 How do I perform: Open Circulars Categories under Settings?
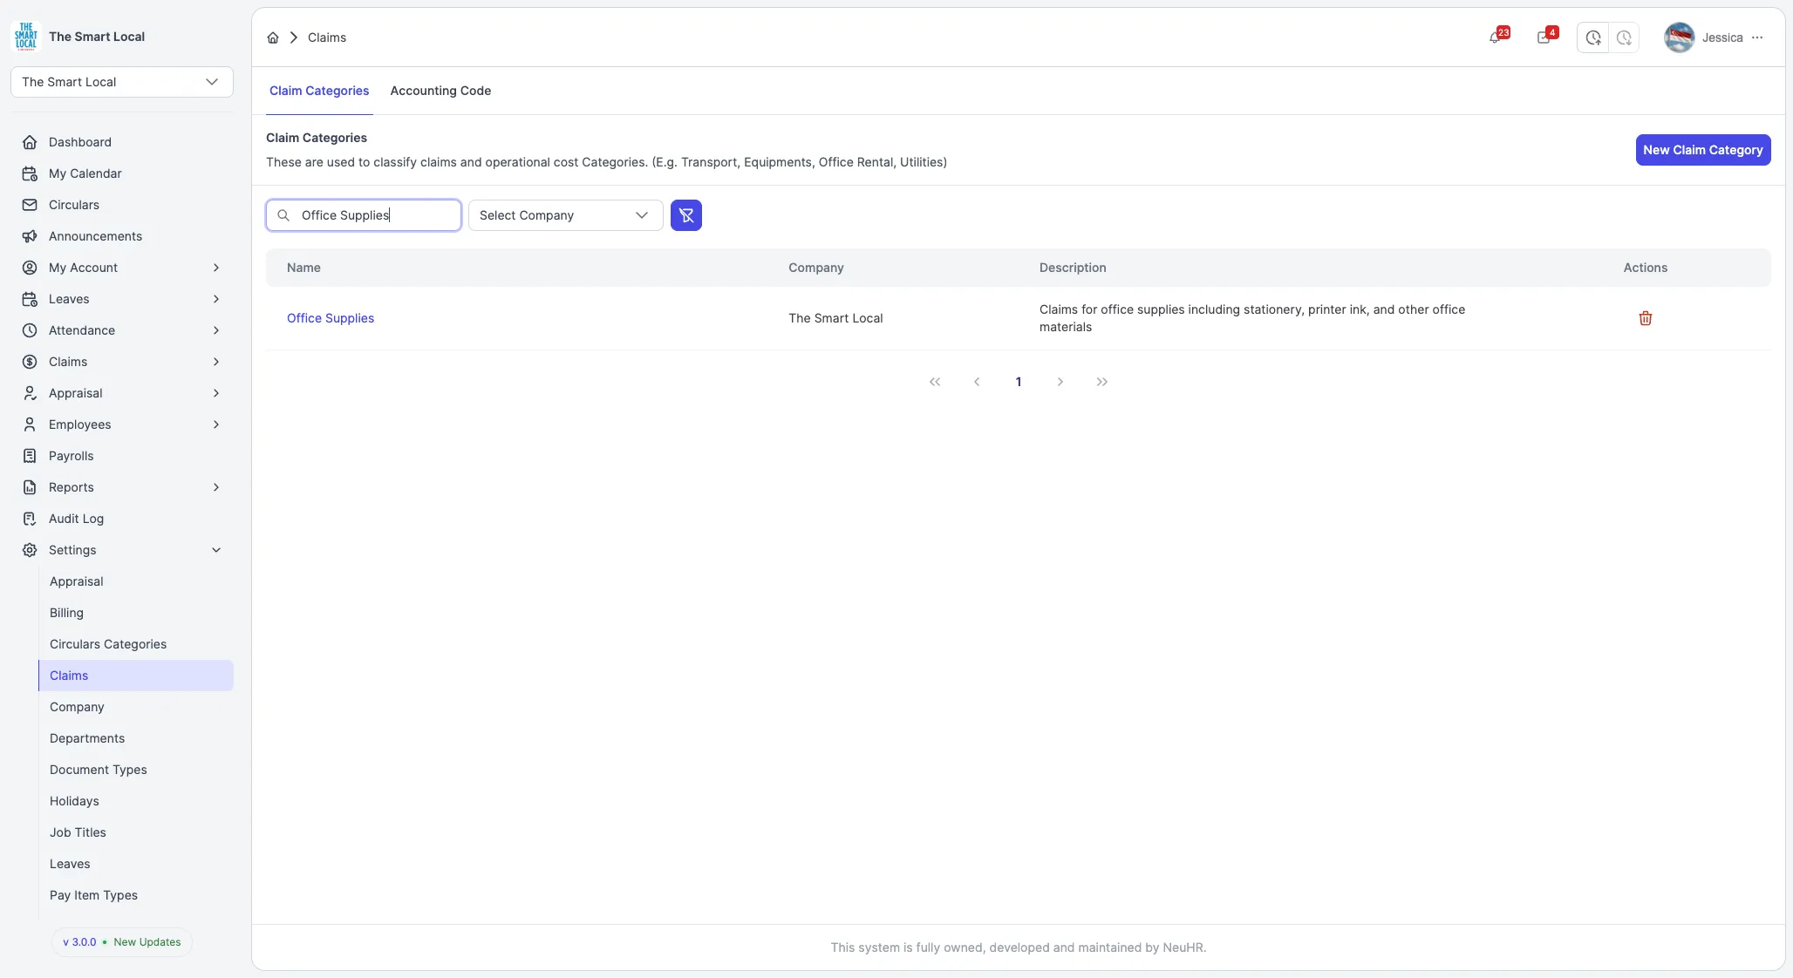pos(108,644)
